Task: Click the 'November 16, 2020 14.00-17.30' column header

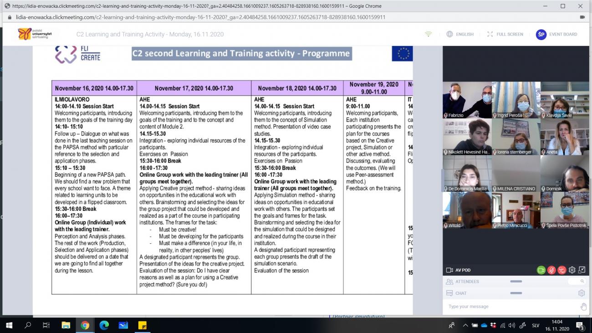Action: (x=94, y=88)
